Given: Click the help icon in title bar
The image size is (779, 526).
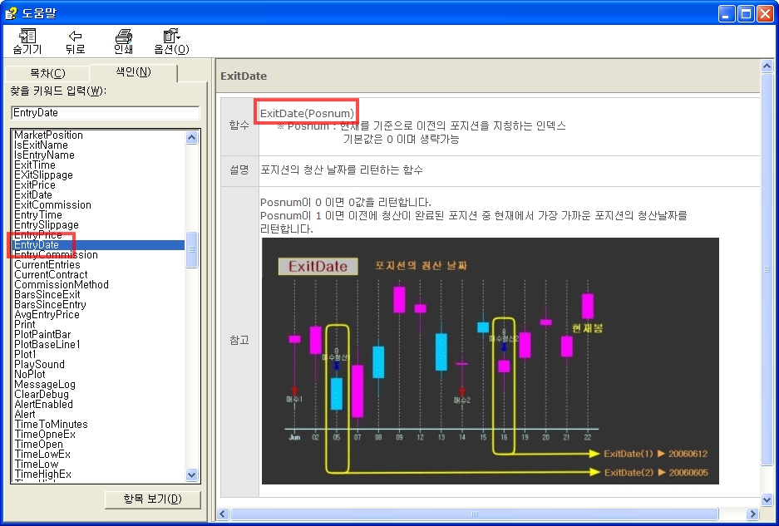Looking at the screenshot, I should tap(12, 12).
